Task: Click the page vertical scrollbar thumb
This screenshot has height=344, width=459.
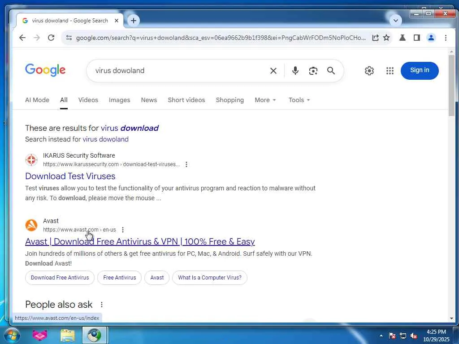Action: (x=451, y=85)
